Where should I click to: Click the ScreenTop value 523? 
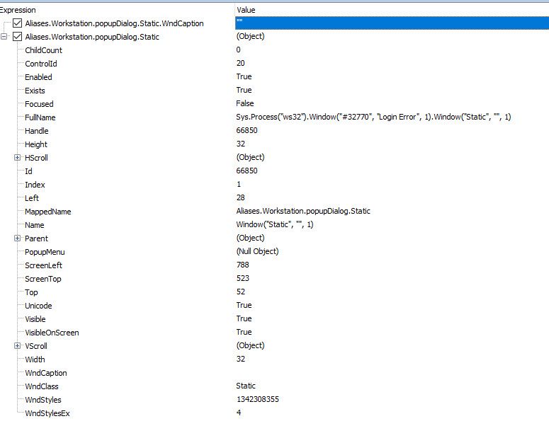(x=242, y=278)
